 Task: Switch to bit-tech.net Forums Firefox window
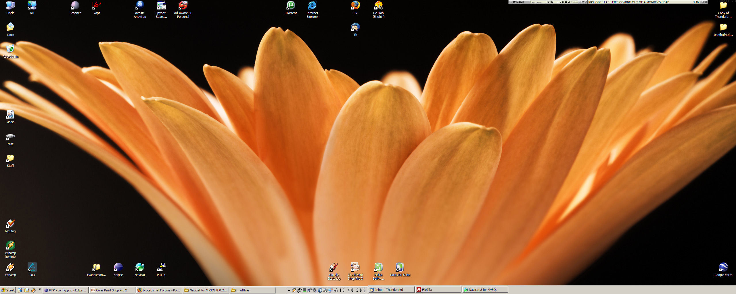(x=159, y=290)
